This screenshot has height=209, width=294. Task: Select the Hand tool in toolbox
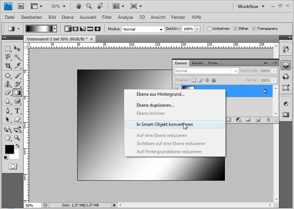(7, 138)
